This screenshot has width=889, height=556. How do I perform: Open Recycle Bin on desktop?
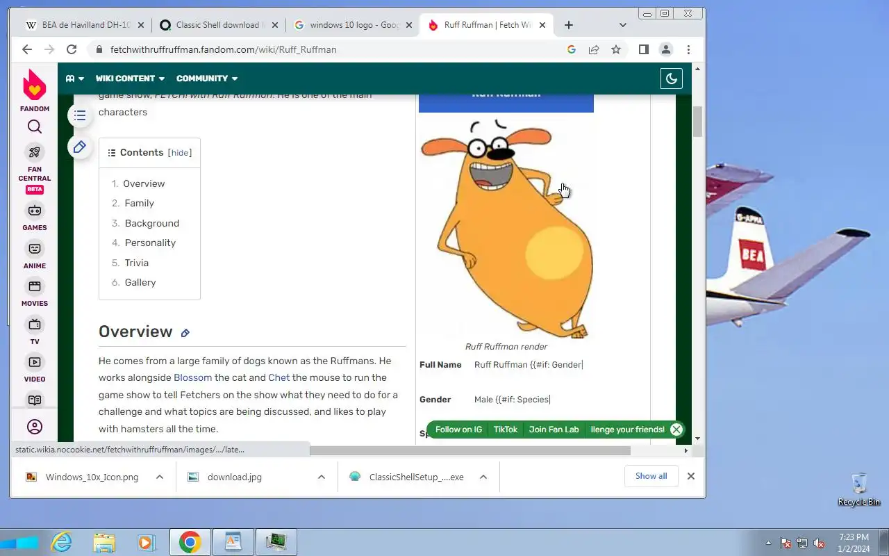coord(859,489)
